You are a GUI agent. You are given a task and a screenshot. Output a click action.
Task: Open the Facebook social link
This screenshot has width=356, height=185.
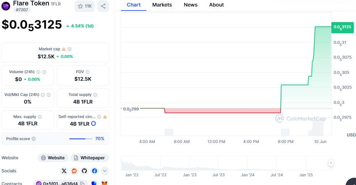pyautogui.click(x=95, y=171)
